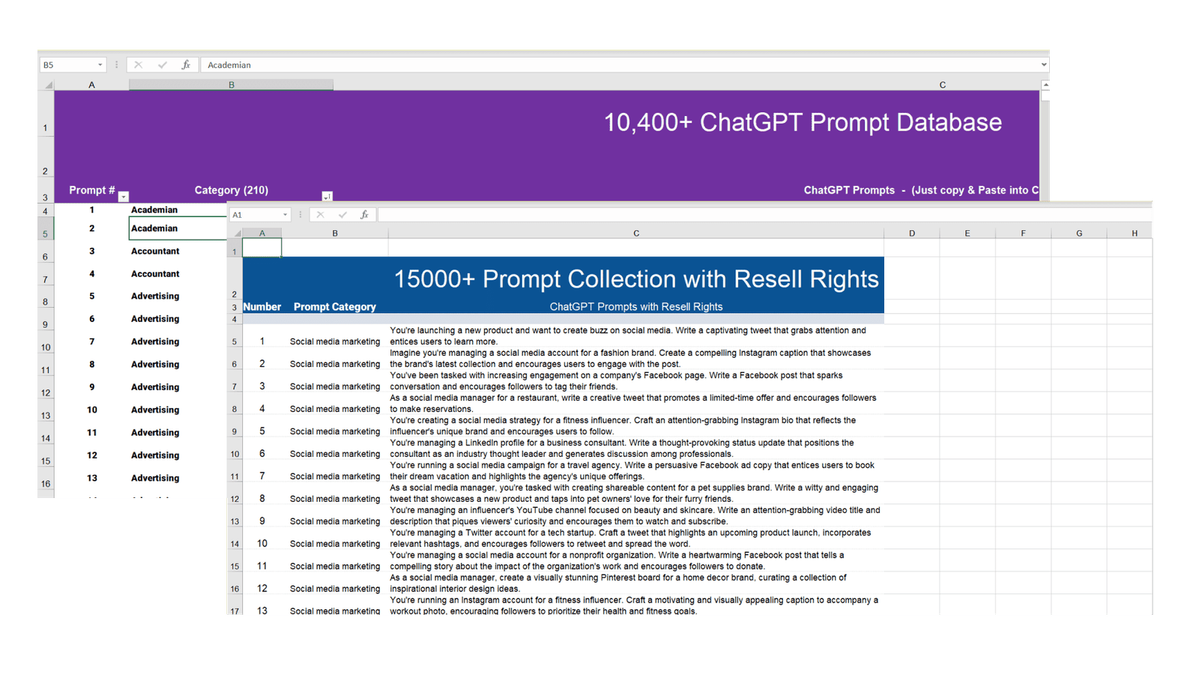1199x674 pixels.
Task: Click confirm checkmark in purple spreadsheet formula bar
Action: pyautogui.click(x=162, y=65)
